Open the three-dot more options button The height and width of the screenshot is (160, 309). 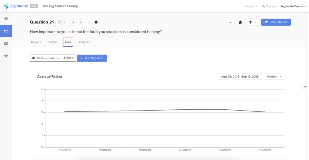[x=230, y=22]
